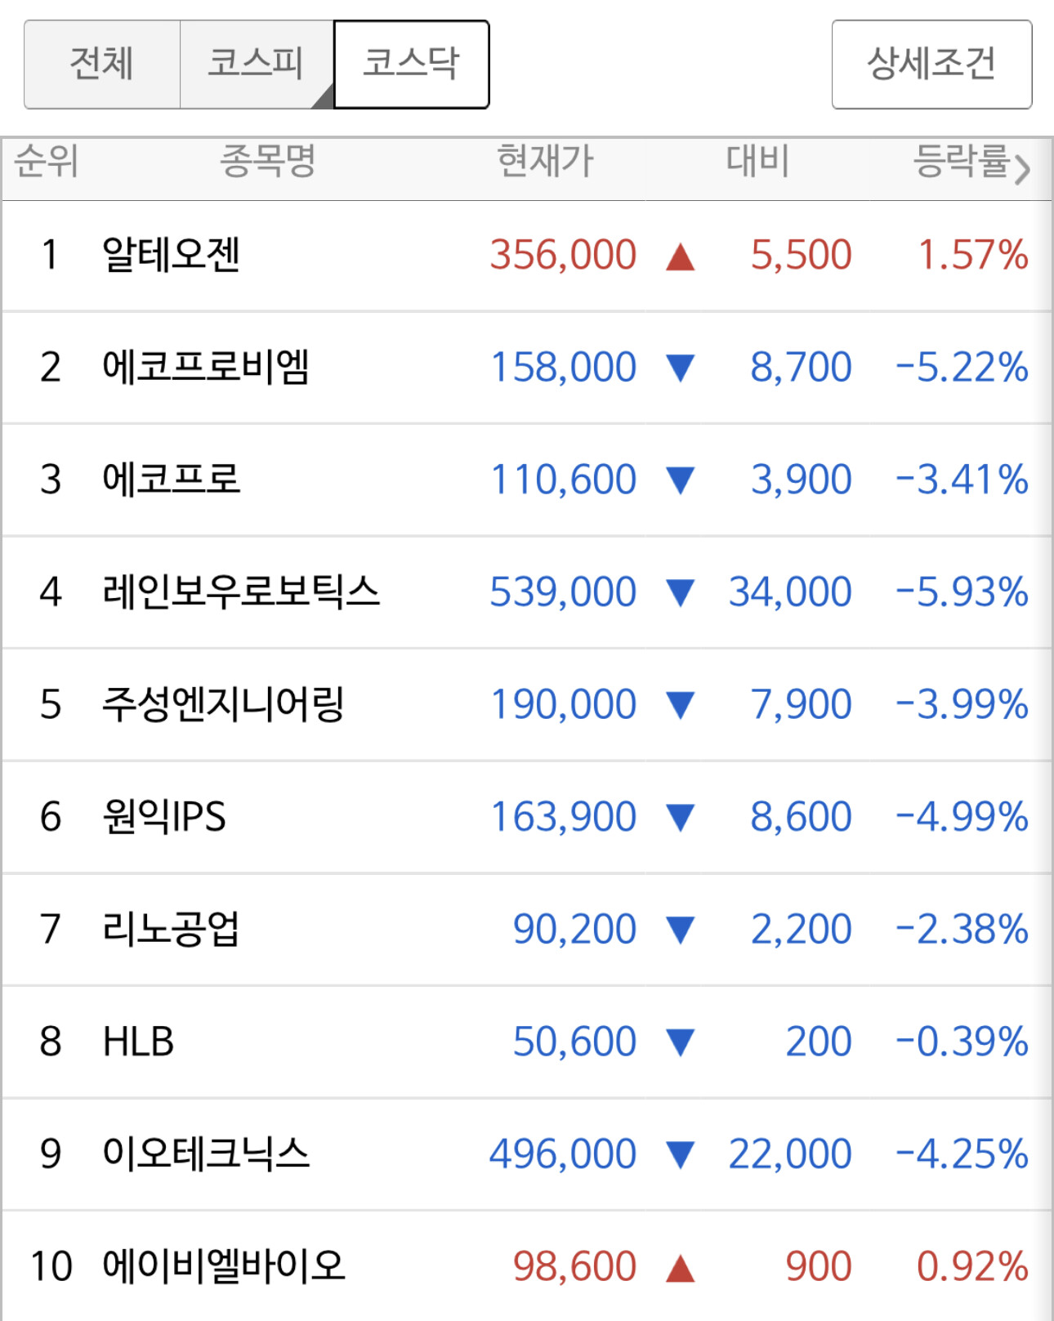Screen dimensions: 1054x1321
Task: Open the 상세조건 button
Action: [x=931, y=65]
